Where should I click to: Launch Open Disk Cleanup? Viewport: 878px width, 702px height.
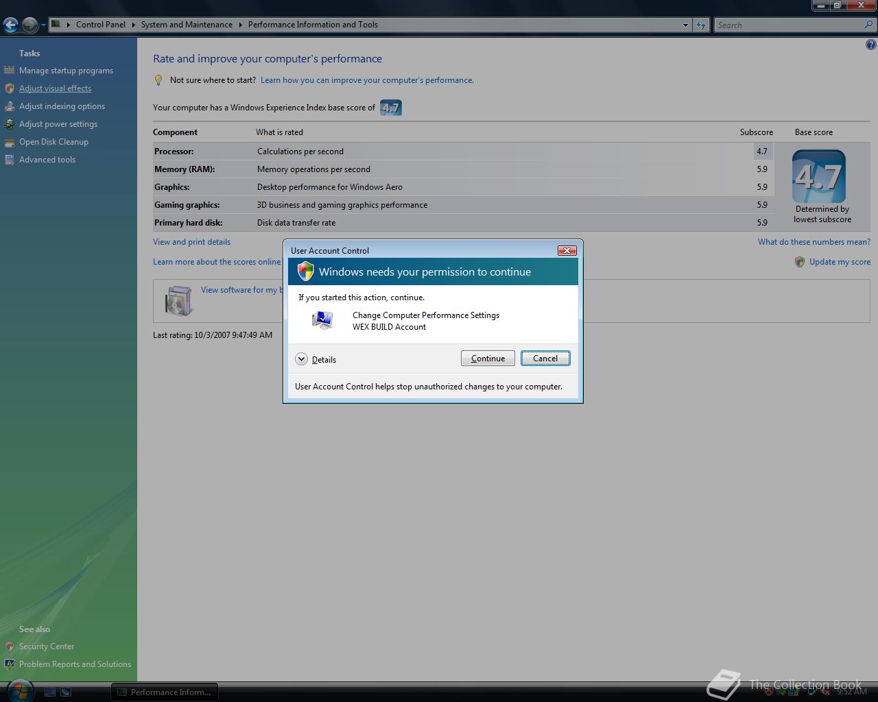[54, 142]
